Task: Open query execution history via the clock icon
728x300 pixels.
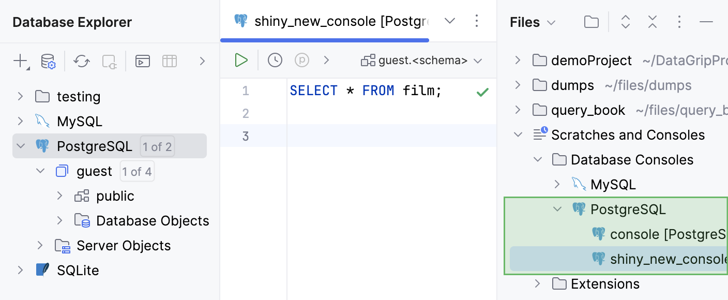Action: coord(275,60)
